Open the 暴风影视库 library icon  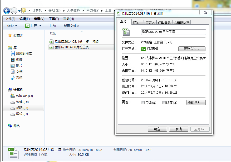click(x=13, y=54)
